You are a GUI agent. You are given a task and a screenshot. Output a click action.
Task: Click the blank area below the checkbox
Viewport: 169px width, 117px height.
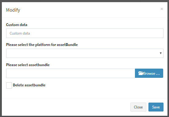tap(85, 93)
